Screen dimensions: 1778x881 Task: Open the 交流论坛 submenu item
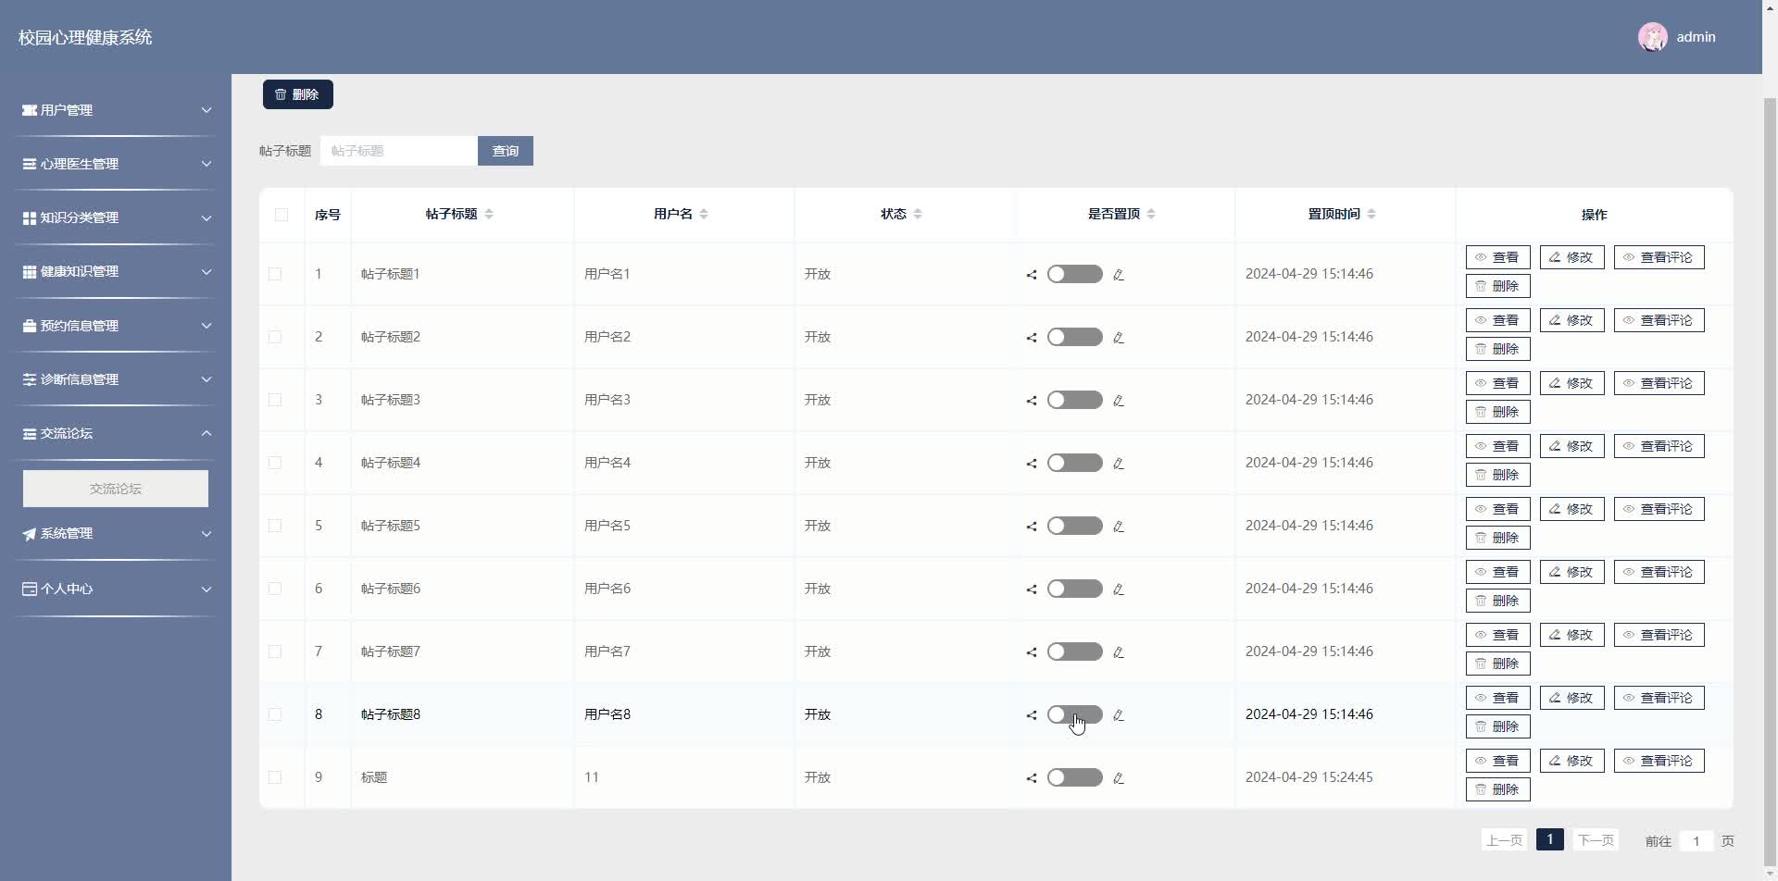click(116, 489)
